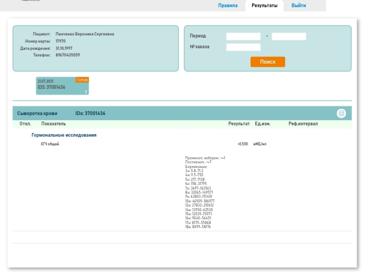
Task: Click reference line 18н: 8099-58176
Action: pyautogui.click(x=198, y=227)
